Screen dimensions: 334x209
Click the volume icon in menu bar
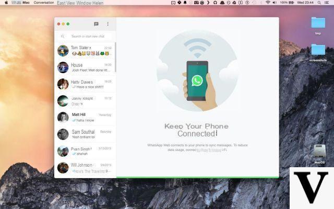(275, 3)
